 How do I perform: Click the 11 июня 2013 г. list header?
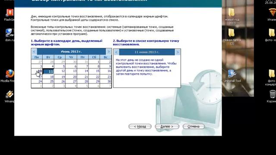147,52
